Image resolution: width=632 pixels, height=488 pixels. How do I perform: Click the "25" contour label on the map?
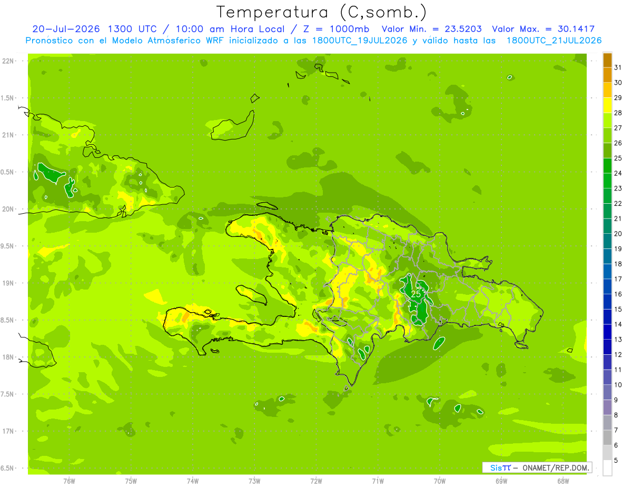pos(416,294)
